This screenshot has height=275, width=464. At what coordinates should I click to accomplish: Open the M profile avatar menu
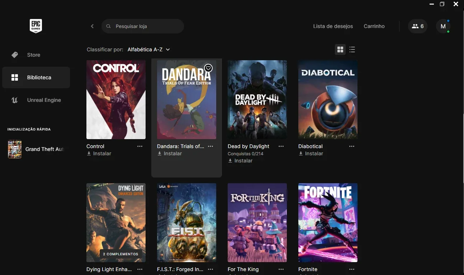[443, 26]
